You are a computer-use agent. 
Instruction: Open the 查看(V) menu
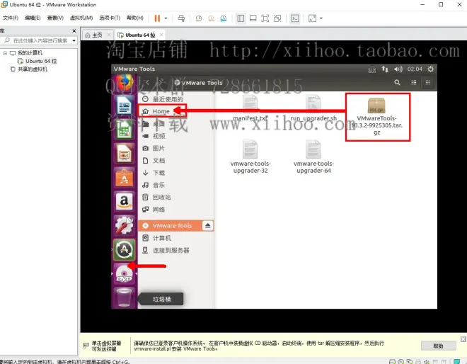coord(55,18)
